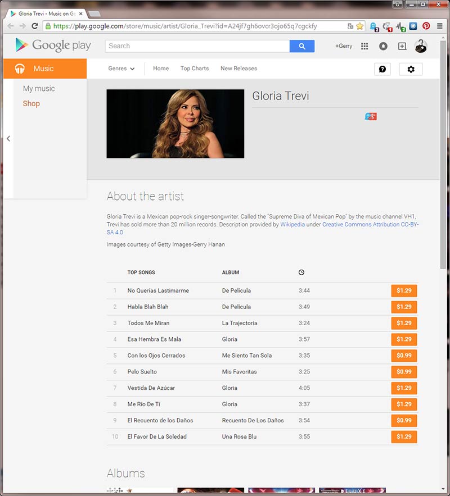Image resolution: width=450 pixels, height=496 pixels.
Task: Click the browser address bar URL
Action: coord(185,26)
